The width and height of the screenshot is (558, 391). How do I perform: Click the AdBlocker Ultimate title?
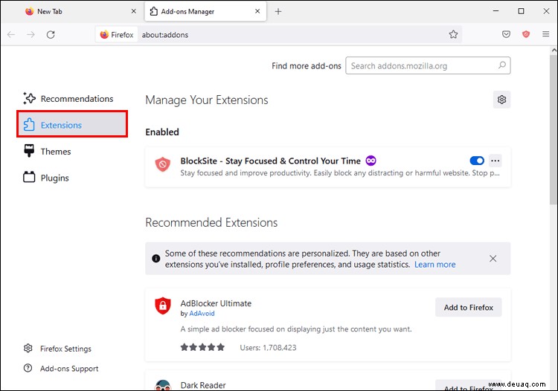tap(216, 303)
